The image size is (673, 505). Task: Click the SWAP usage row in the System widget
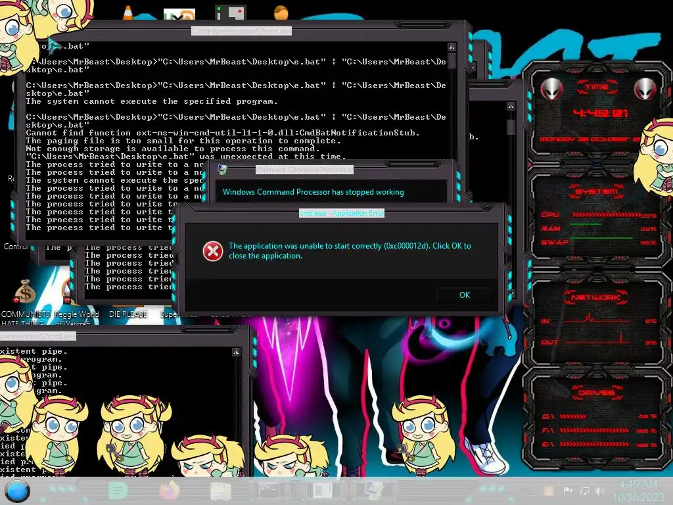pyautogui.click(x=599, y=242)
